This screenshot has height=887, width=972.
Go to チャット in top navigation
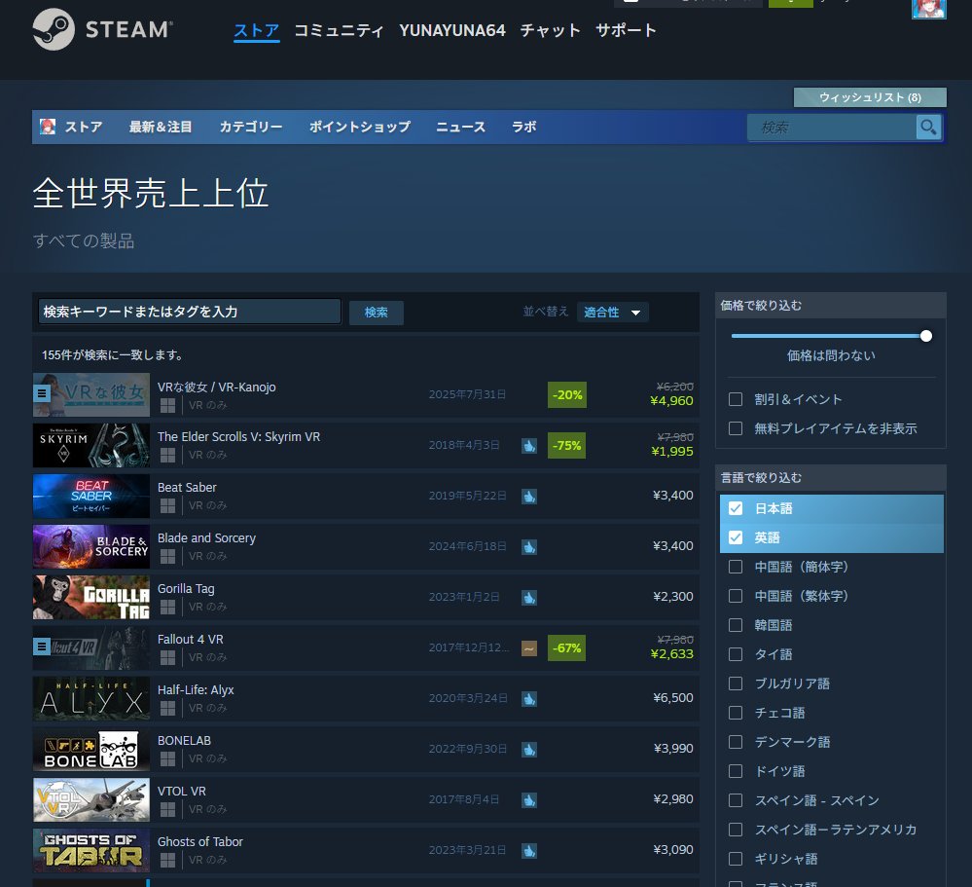coord(551,30)
